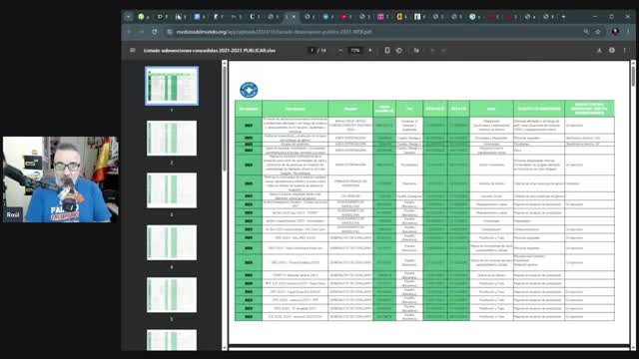Bookmark this page with the star icon
Image resolution: width=639 pixels, height=359 pixels.
coord(598,32)
